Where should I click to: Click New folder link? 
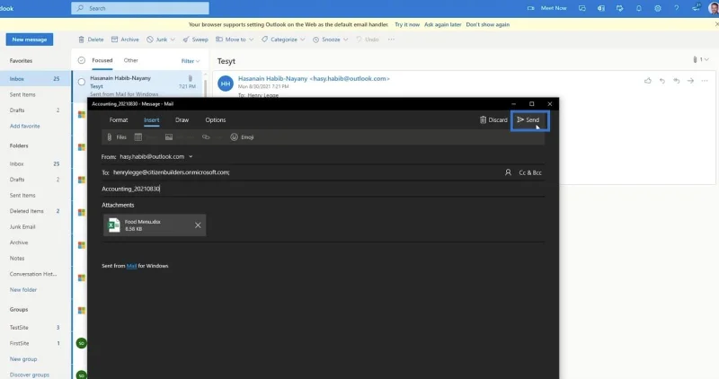(x=23, y=289)
